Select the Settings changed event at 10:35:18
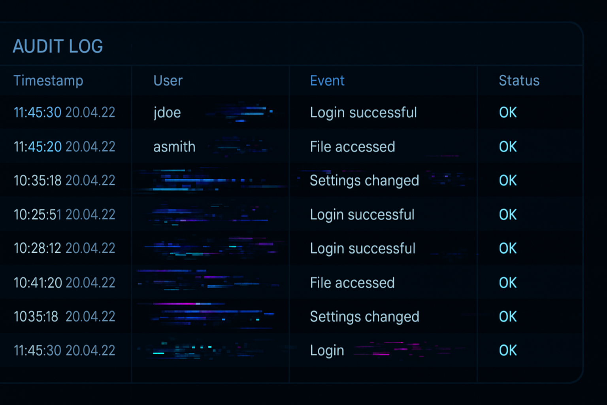Viewport: 607px width, 405px height. (x=364, y=180)
